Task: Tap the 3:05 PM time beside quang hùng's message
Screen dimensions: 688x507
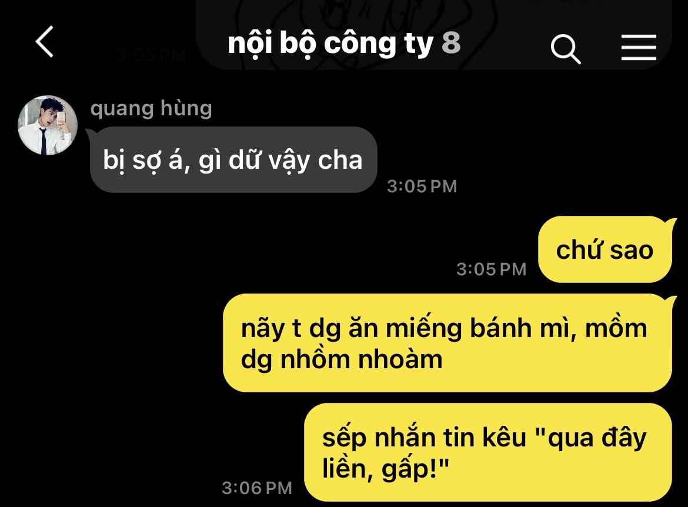Action: tap(422, 186)
